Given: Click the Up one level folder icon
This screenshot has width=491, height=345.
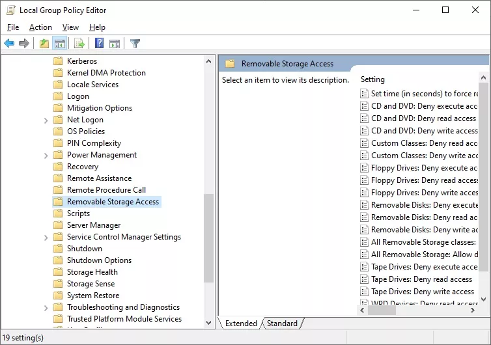Looking at the screenshot, I should pyautogui.click(x=44, y=43).
